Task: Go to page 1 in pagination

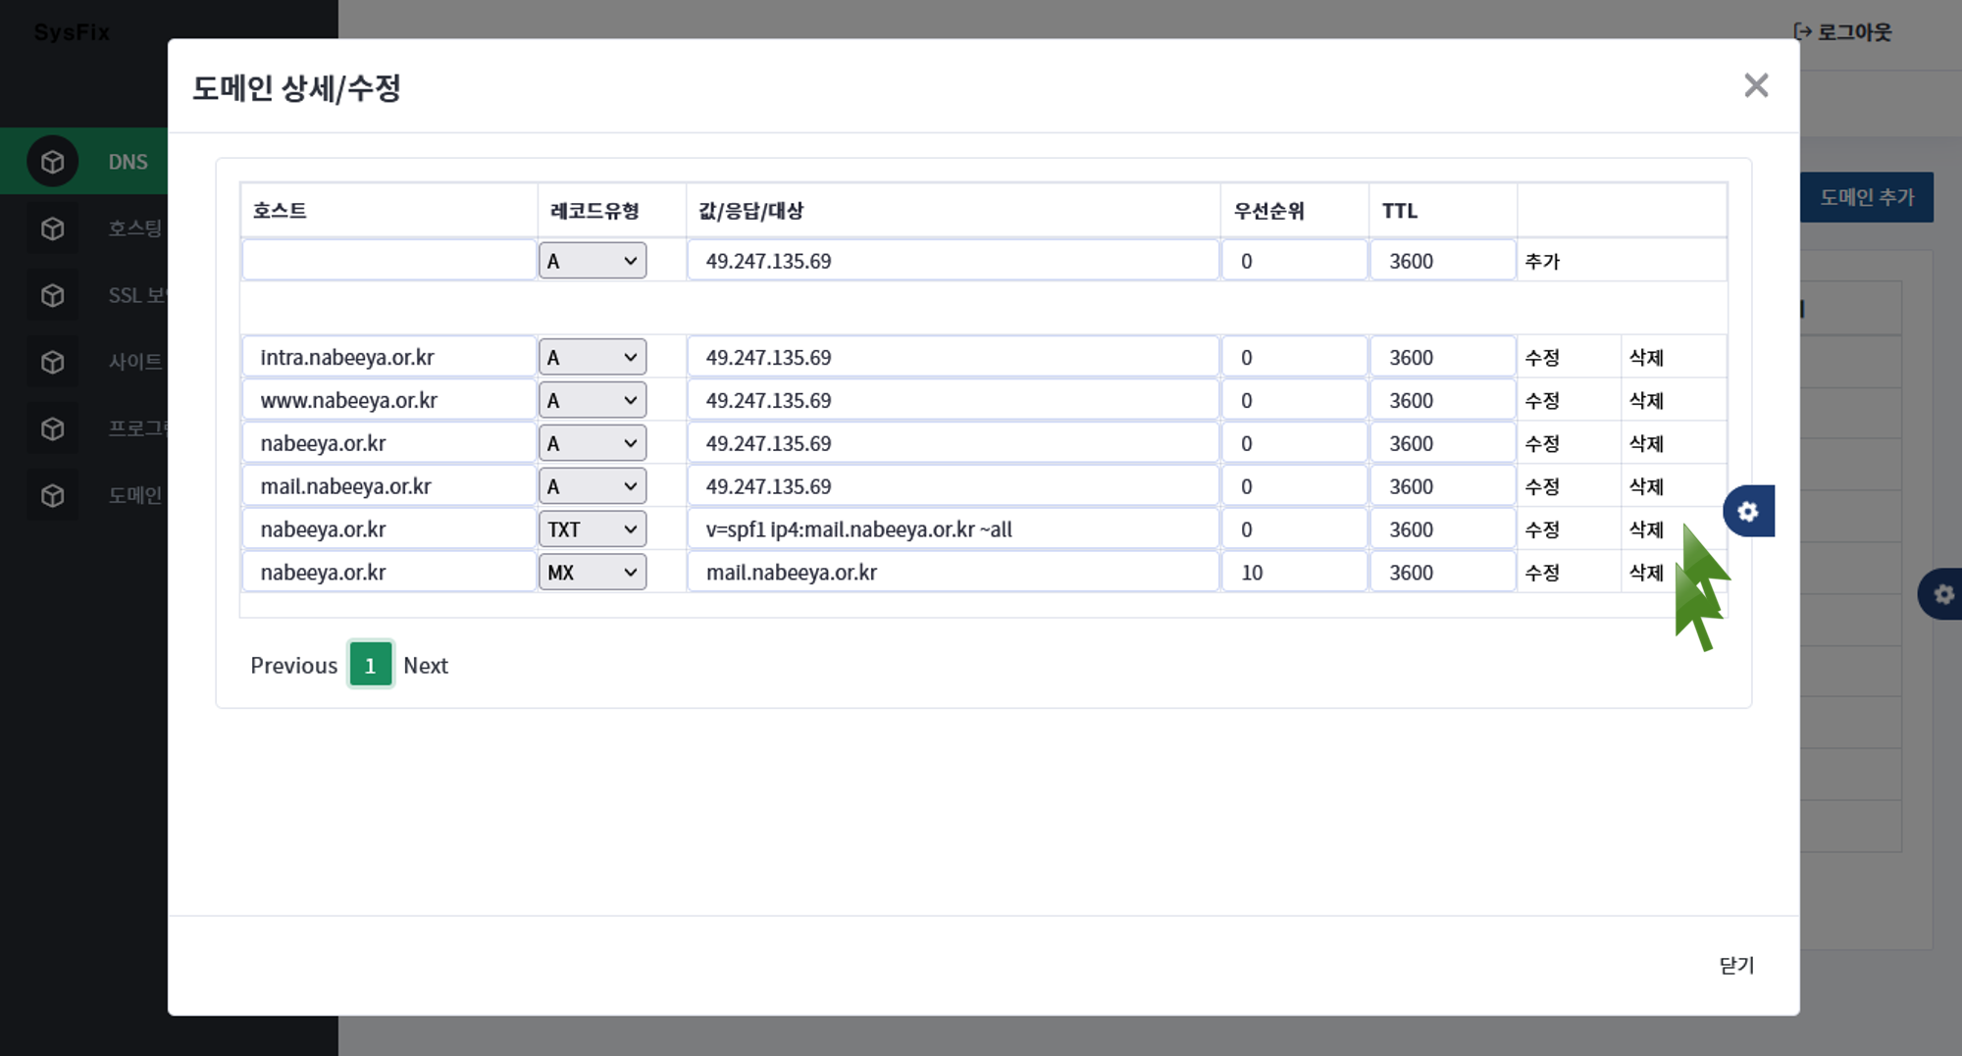Action: tap(370, 666)
